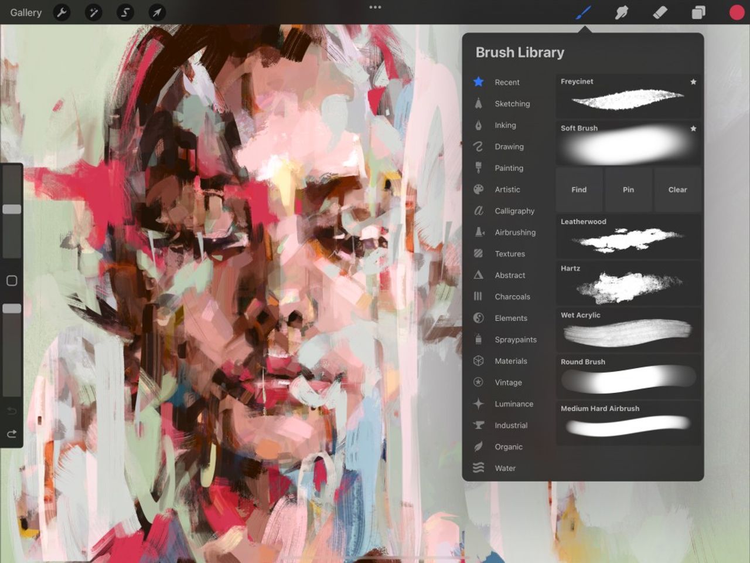Return to the Gallery
This screenshot has height=563, width=750.
click(26, 12)
